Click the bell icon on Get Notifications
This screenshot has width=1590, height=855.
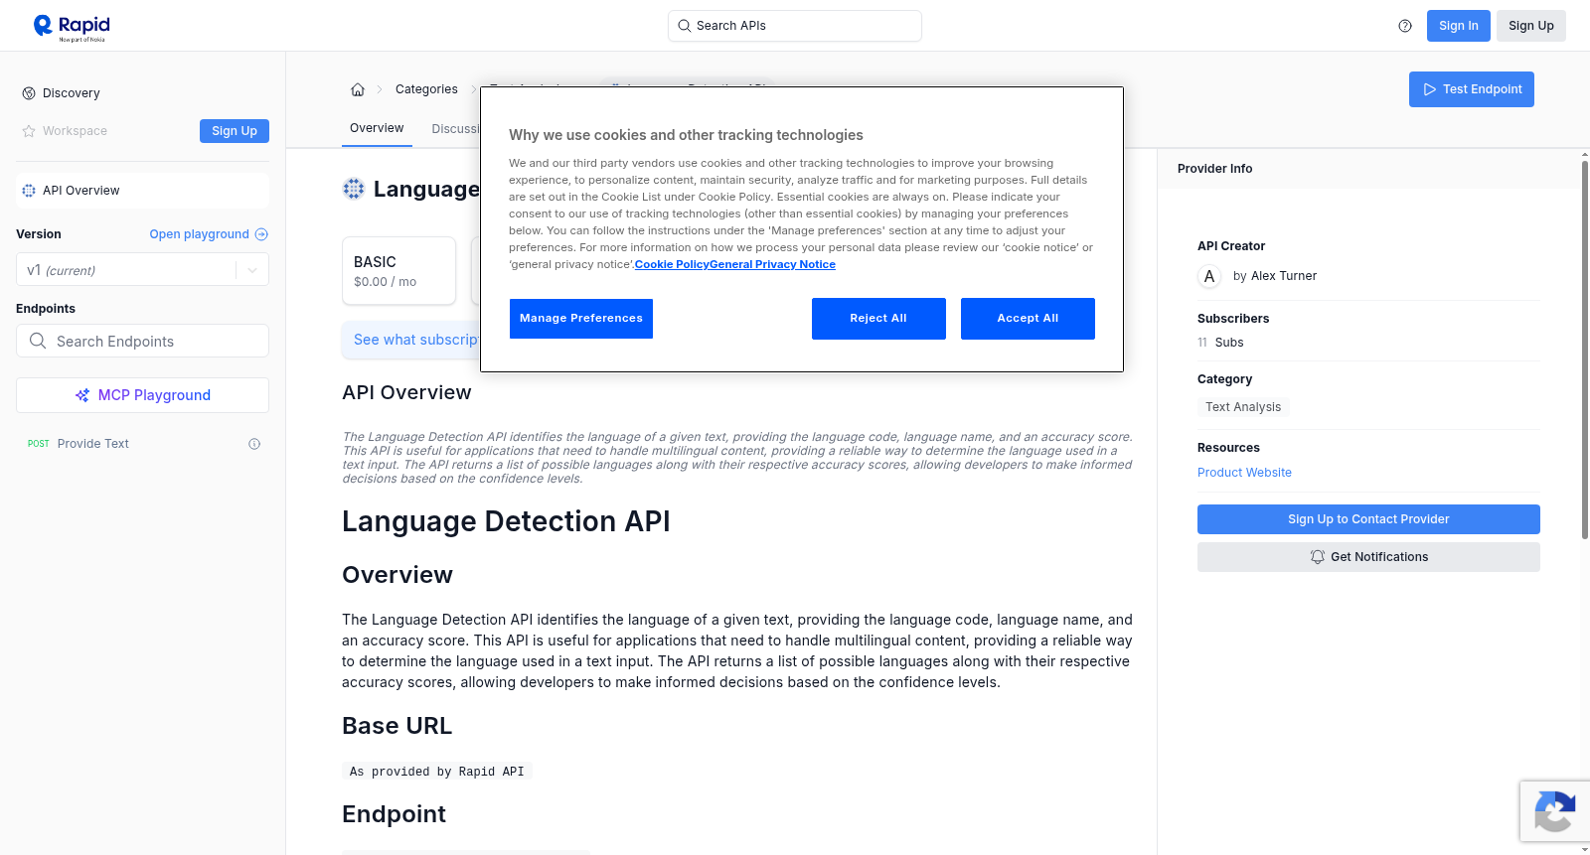pyautogui.click(x=1318, y=557)
